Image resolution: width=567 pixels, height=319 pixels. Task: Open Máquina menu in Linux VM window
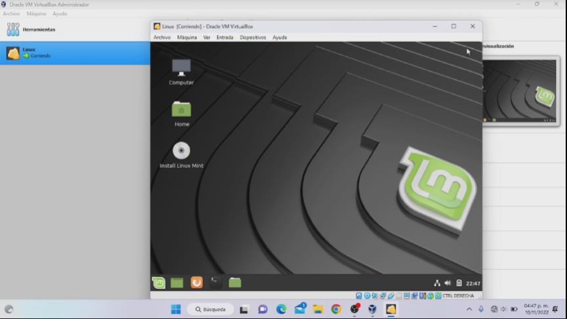[x=187, y=37]
